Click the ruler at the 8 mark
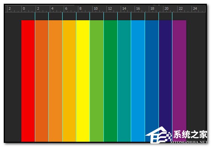 [x=81, y=9]
